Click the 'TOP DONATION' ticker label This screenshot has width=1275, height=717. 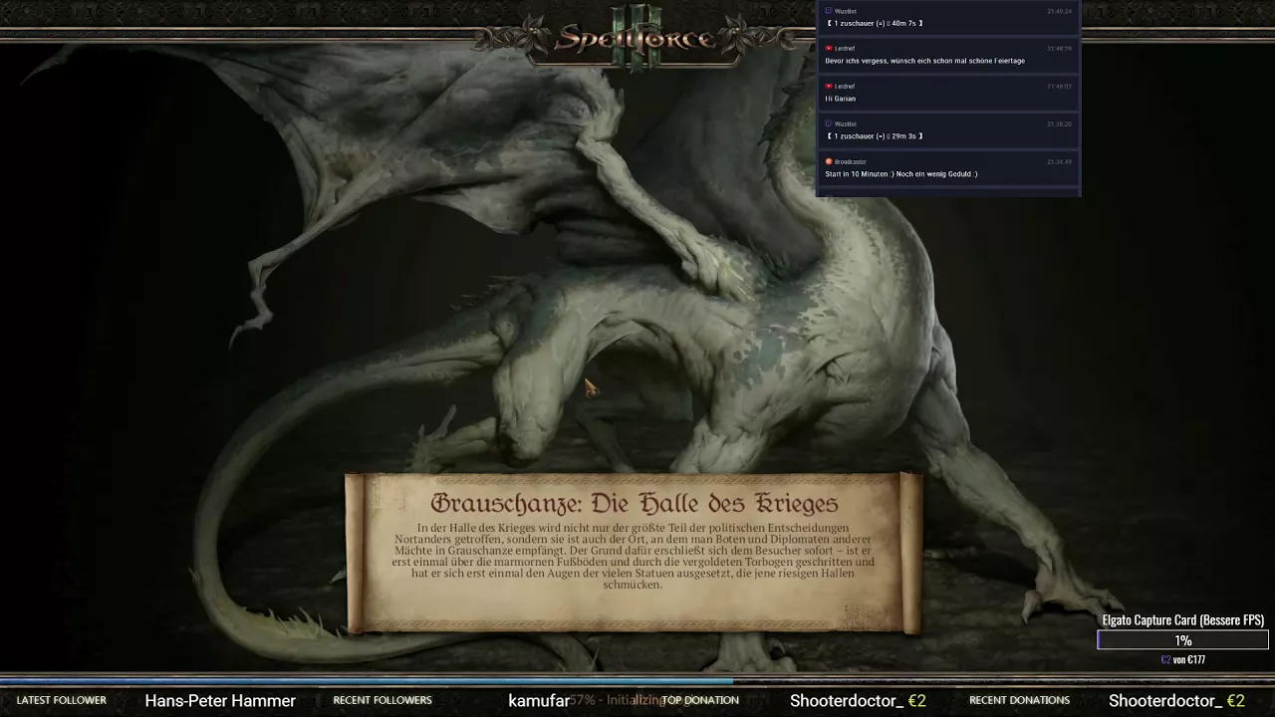pyautogui.click(x=701, y=700)
